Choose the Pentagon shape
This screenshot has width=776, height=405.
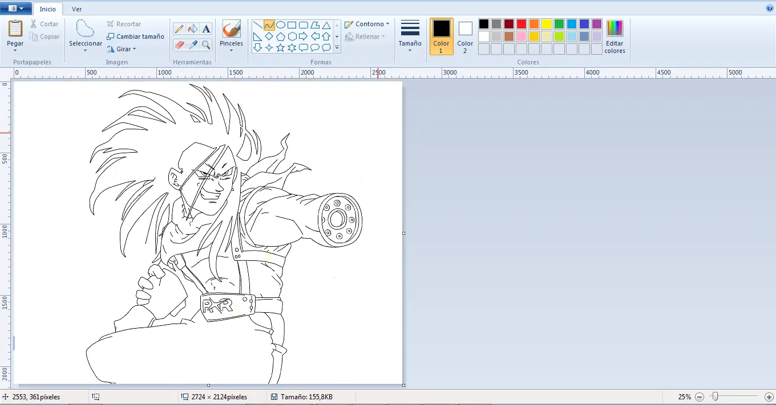[x=281, y=36]
